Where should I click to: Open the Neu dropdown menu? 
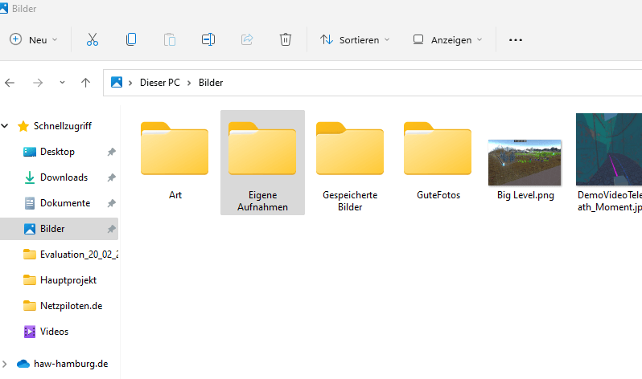tap(34, 39)
